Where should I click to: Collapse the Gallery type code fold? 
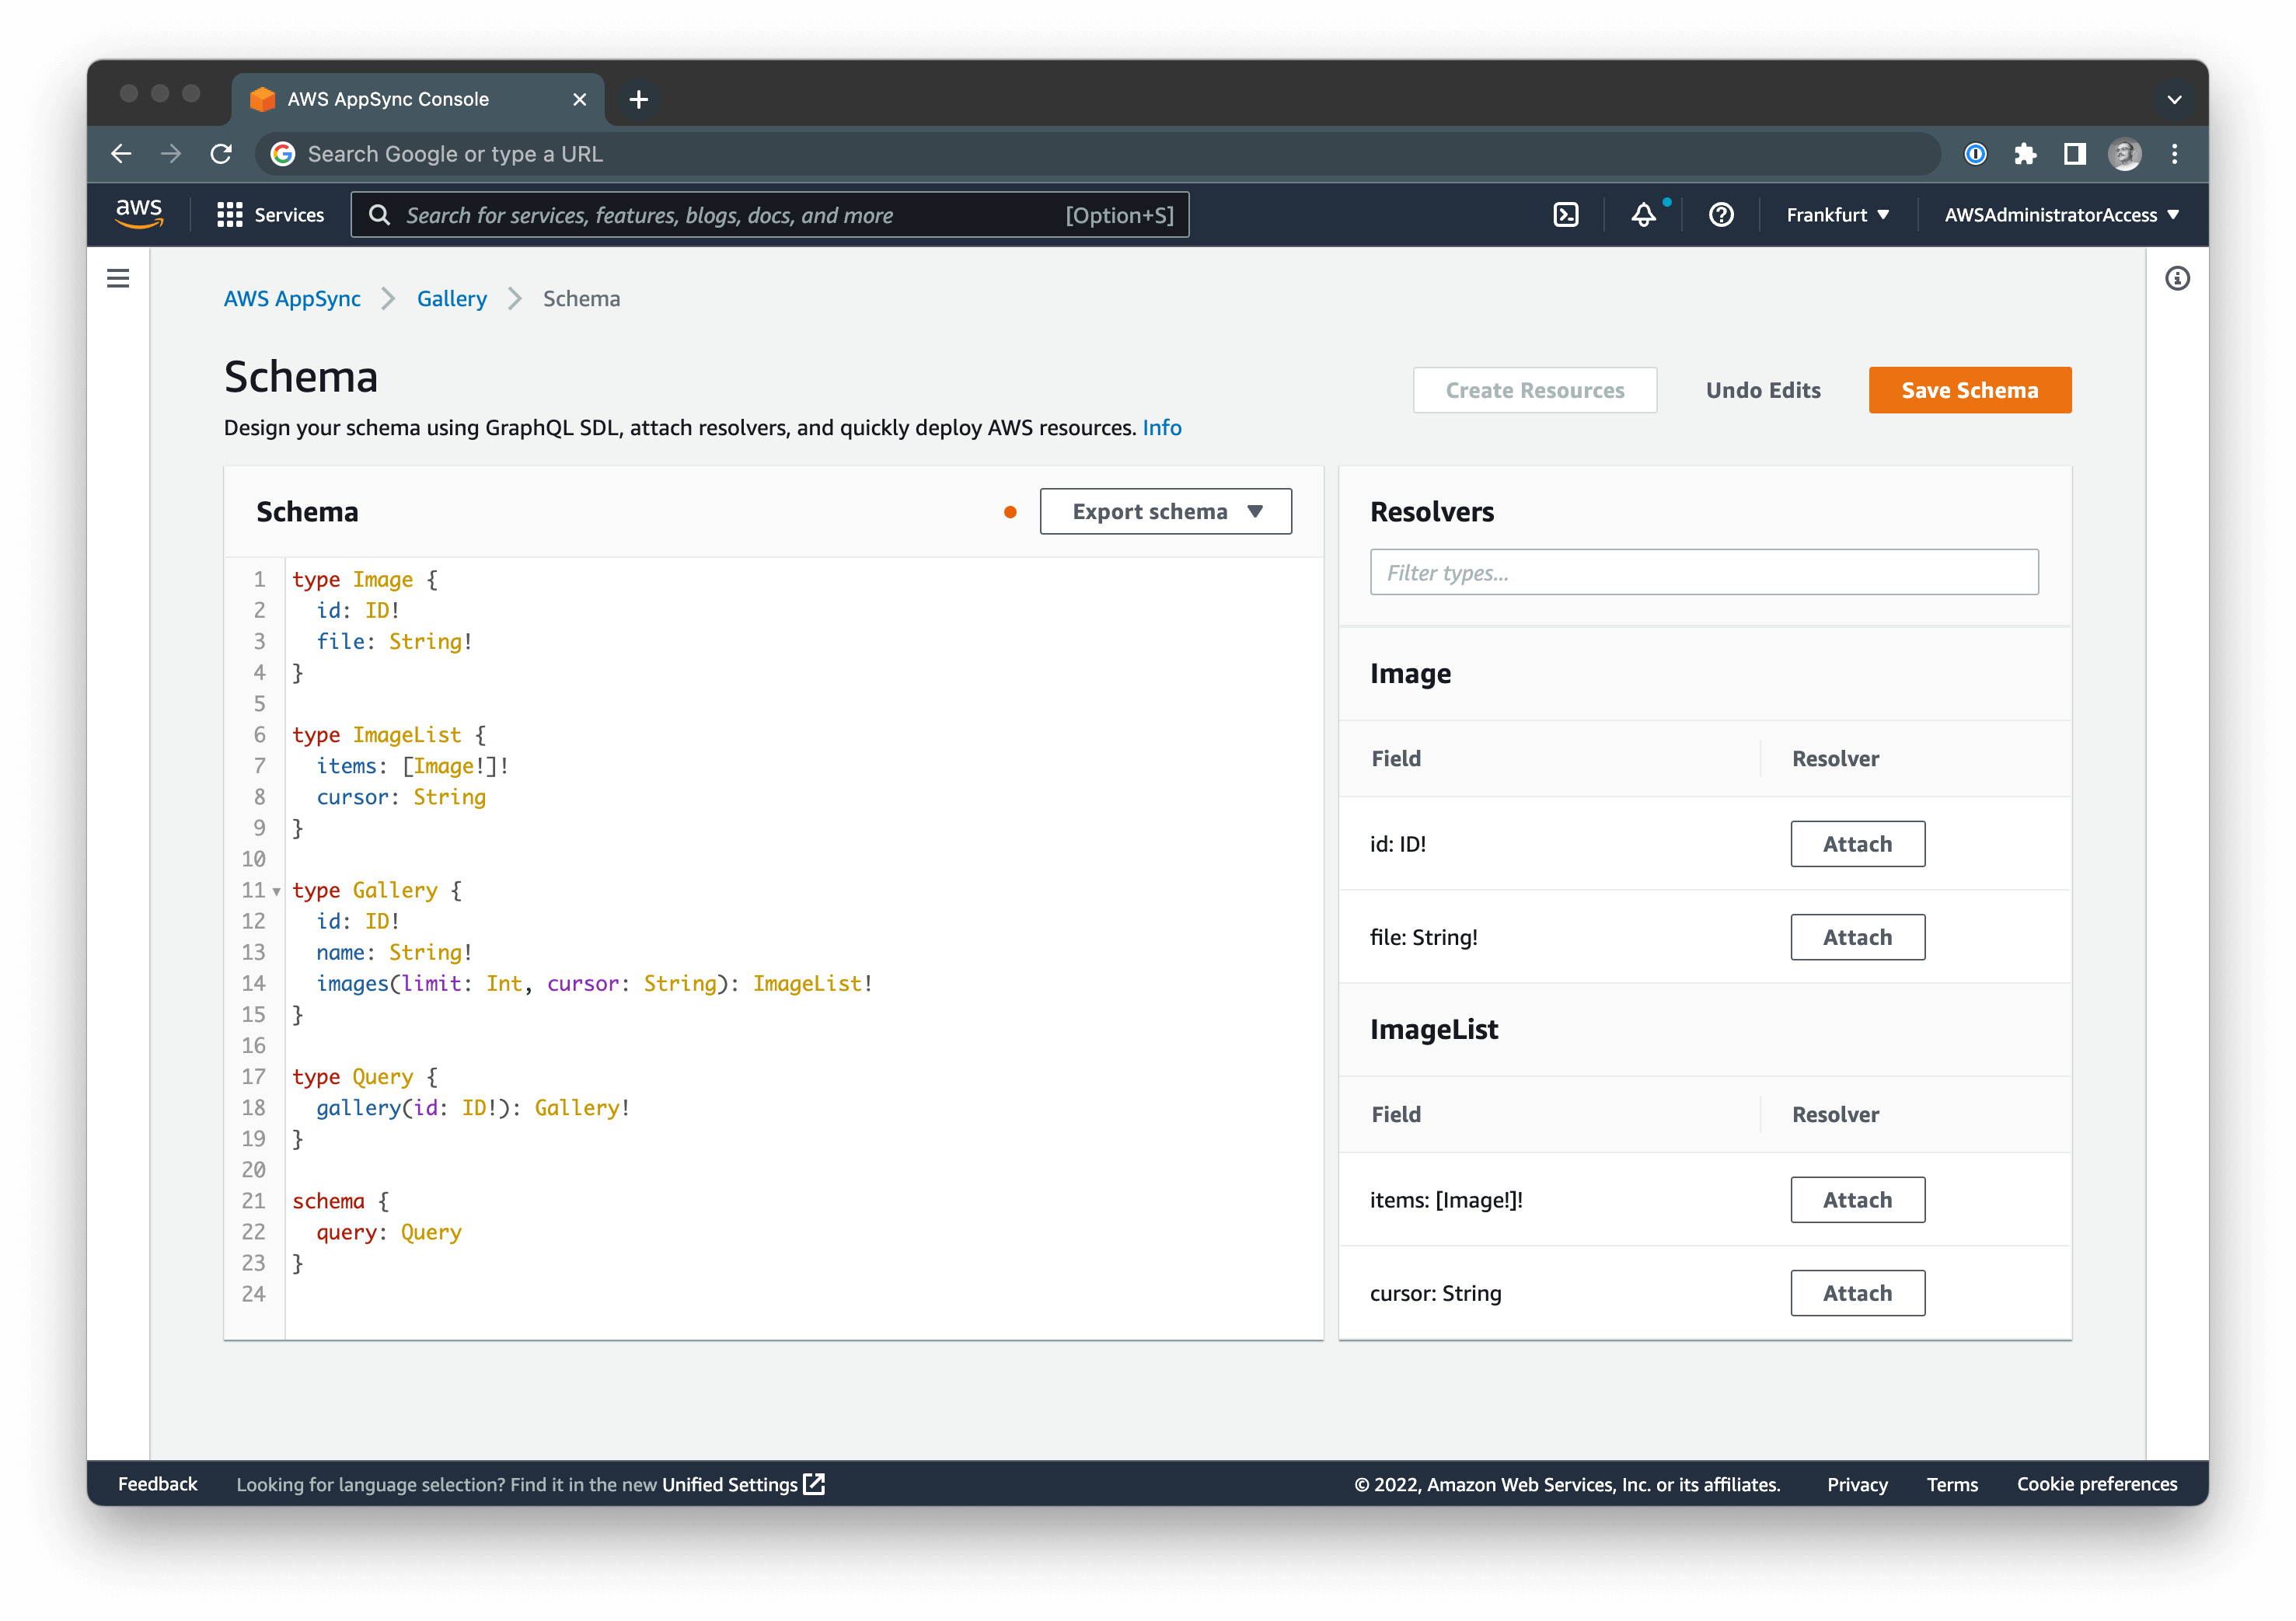(275, 891)
